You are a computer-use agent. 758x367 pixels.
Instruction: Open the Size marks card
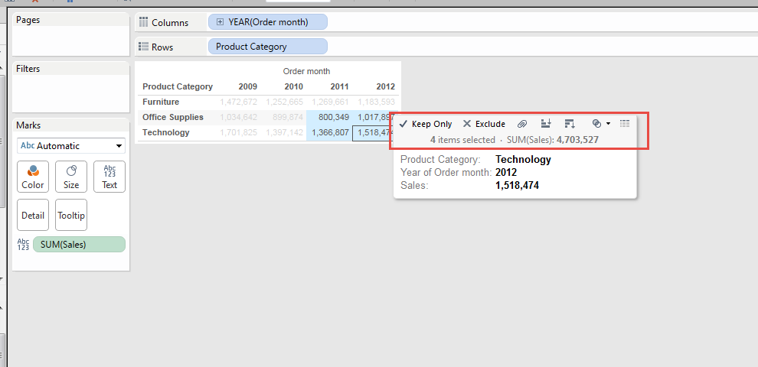[71, 177]
